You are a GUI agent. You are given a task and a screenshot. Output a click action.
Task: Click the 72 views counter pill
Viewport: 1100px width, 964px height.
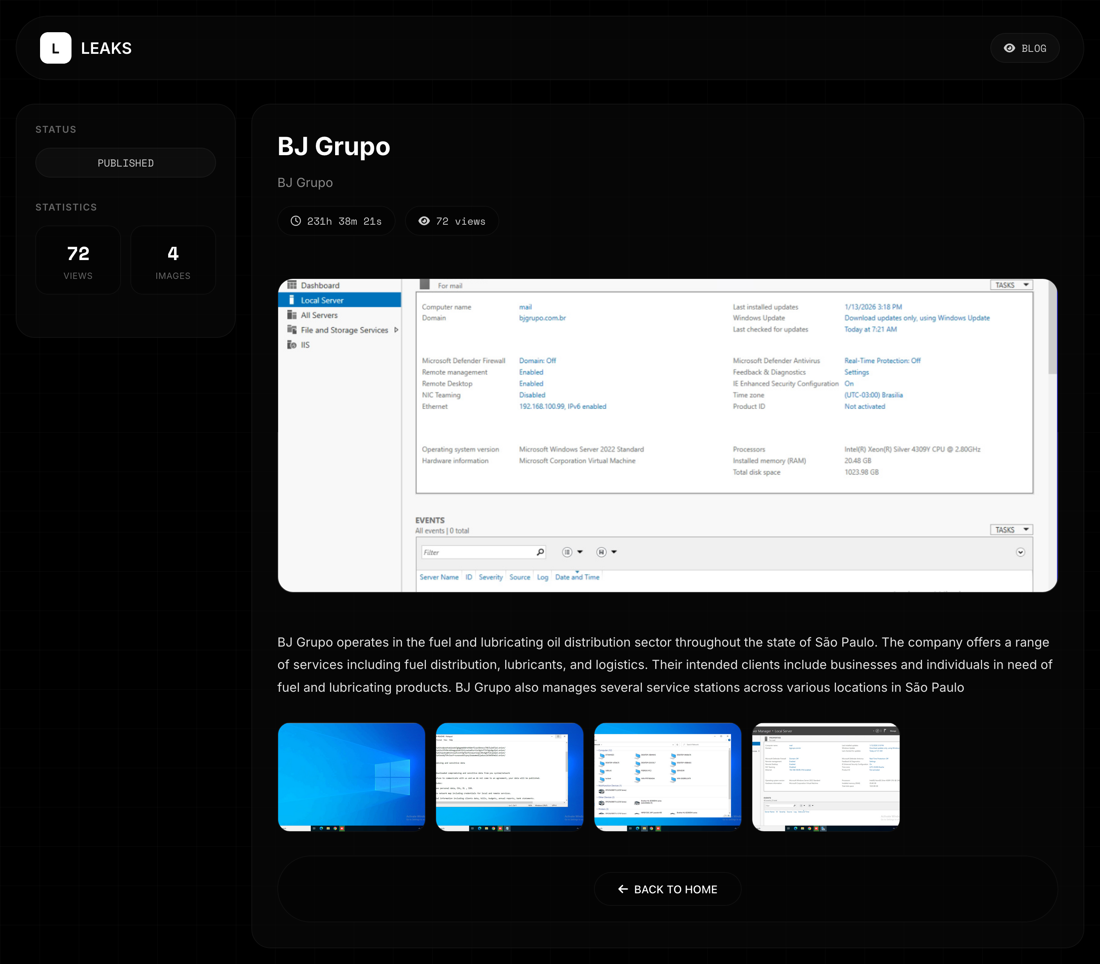coord(452,221)
